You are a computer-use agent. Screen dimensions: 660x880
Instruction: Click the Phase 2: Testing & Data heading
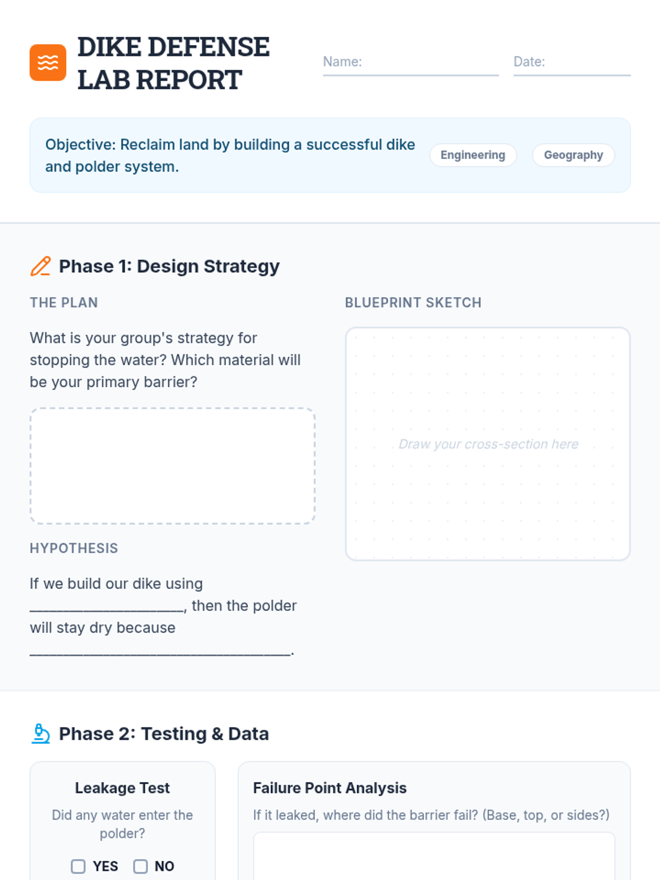coord(163,734)
